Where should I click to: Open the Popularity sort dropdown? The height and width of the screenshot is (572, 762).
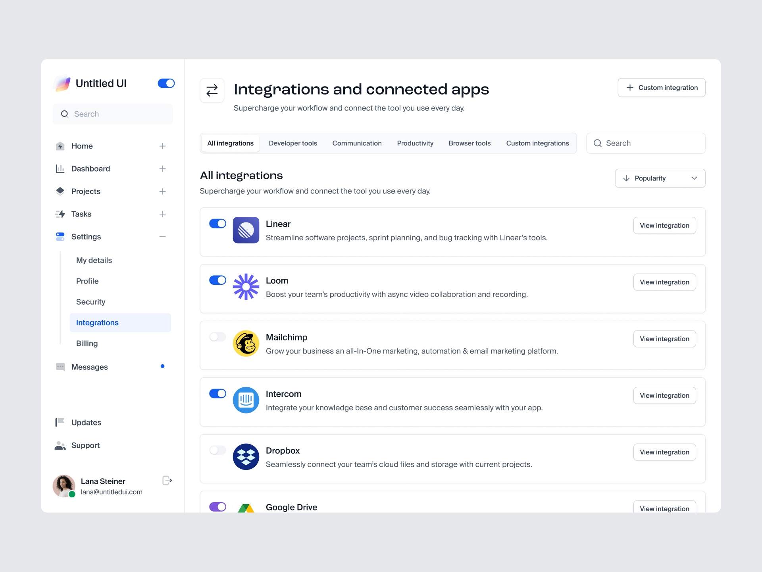(660, 178)
